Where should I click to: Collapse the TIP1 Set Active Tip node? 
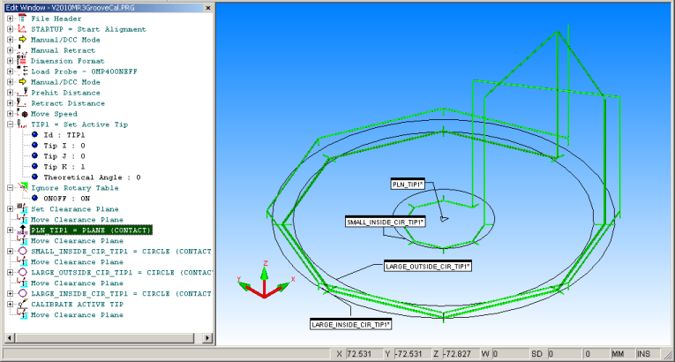pyautogui.click(x=10, y=124)
